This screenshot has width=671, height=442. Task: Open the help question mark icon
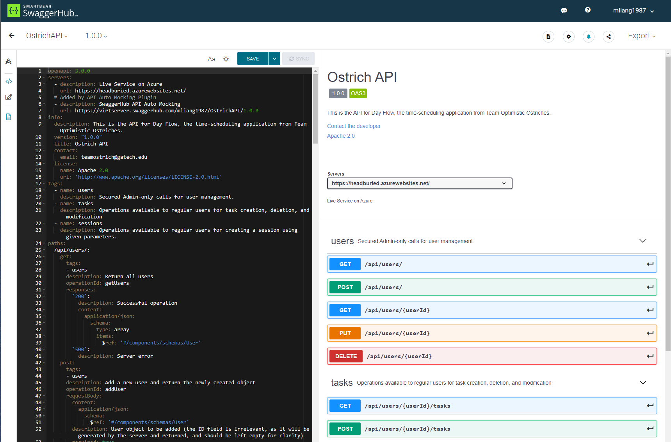pos(587,10)
